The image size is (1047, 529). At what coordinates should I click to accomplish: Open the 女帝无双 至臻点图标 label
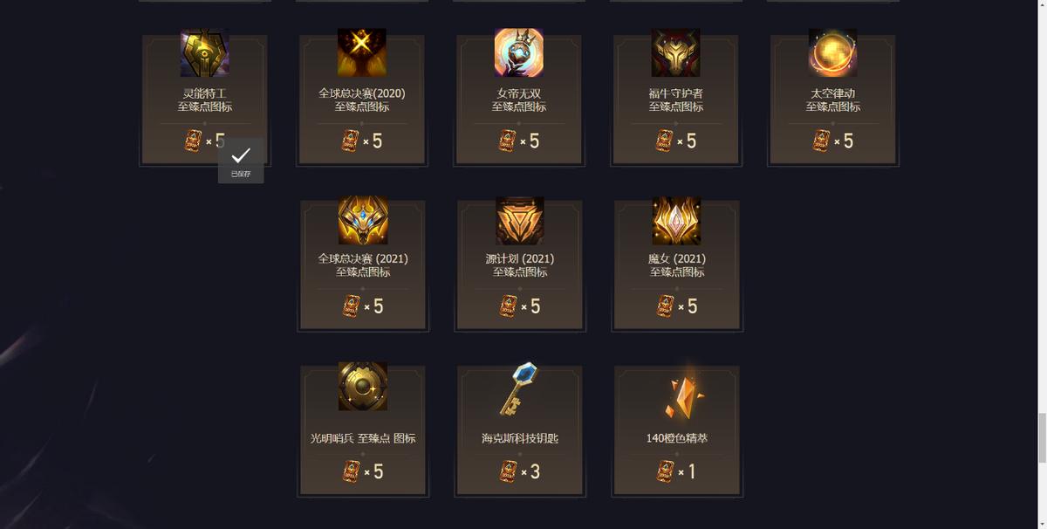519,100
